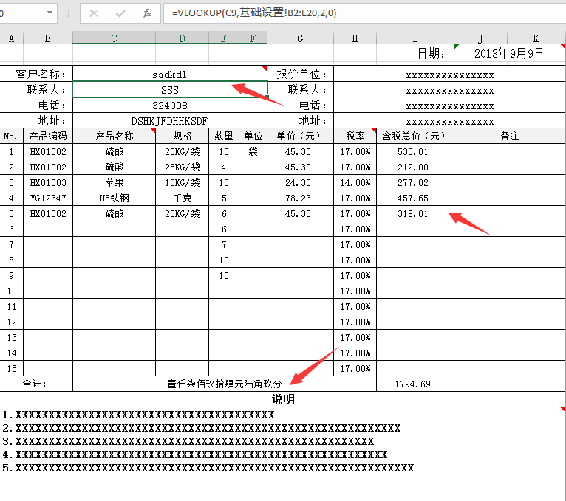Click the 产品名称 header cell
This screenshot has height=501, width=566.
tap(114, 136)
